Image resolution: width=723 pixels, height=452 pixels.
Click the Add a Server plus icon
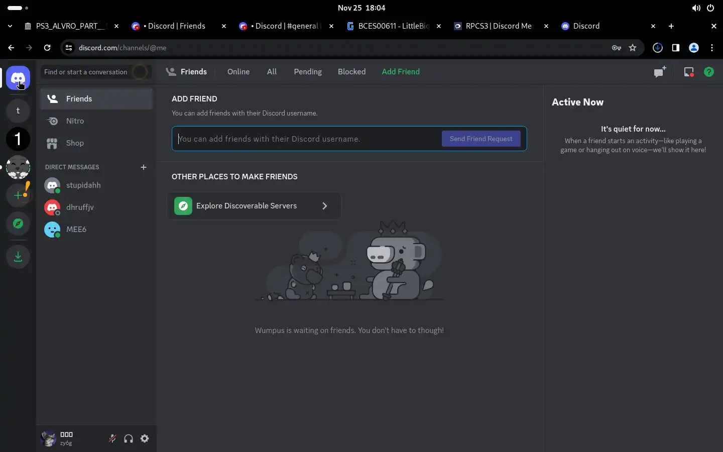click(18, 195)
